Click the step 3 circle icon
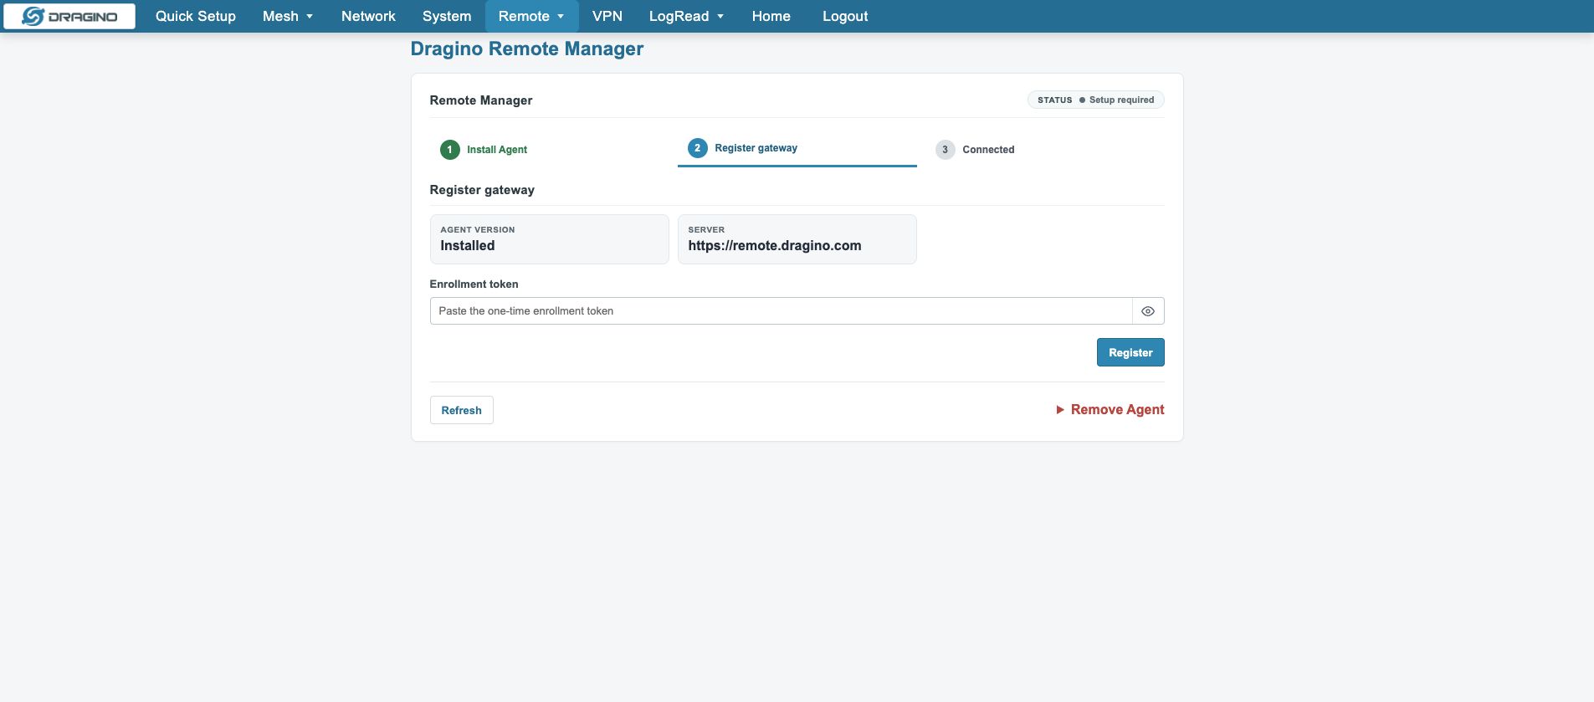Viewport: 1594px width, 702px height. [946, 150]
